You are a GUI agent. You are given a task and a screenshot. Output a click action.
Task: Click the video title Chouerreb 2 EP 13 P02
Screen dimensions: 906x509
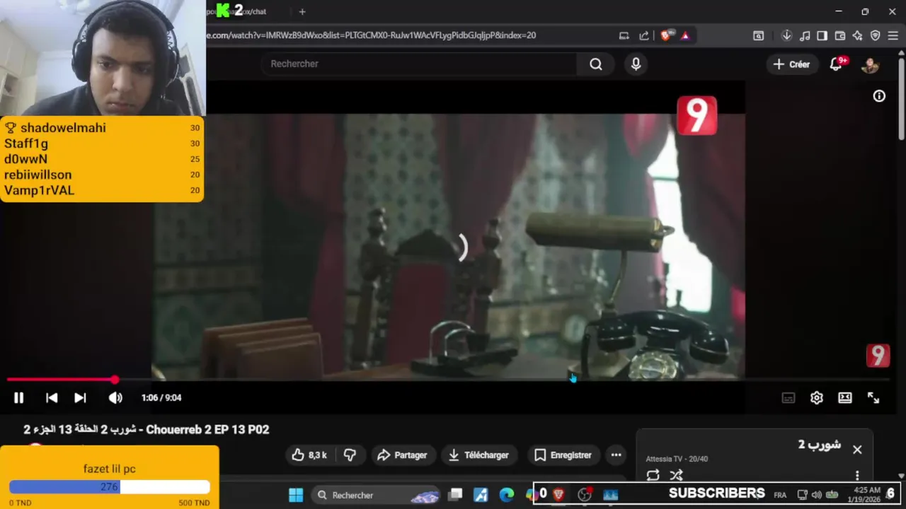point(147,430)
